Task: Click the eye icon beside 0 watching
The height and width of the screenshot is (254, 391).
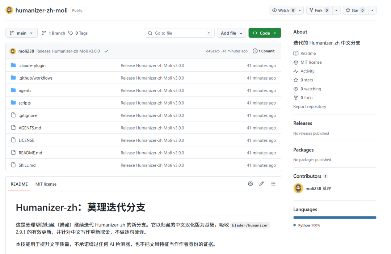Action: click(x=296, y=89)
